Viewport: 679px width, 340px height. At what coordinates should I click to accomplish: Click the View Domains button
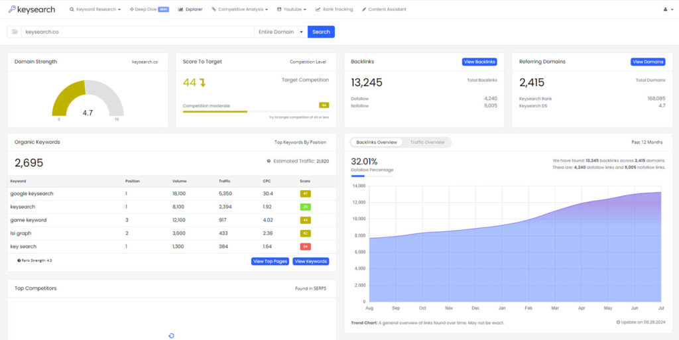[x=648, y=62]
